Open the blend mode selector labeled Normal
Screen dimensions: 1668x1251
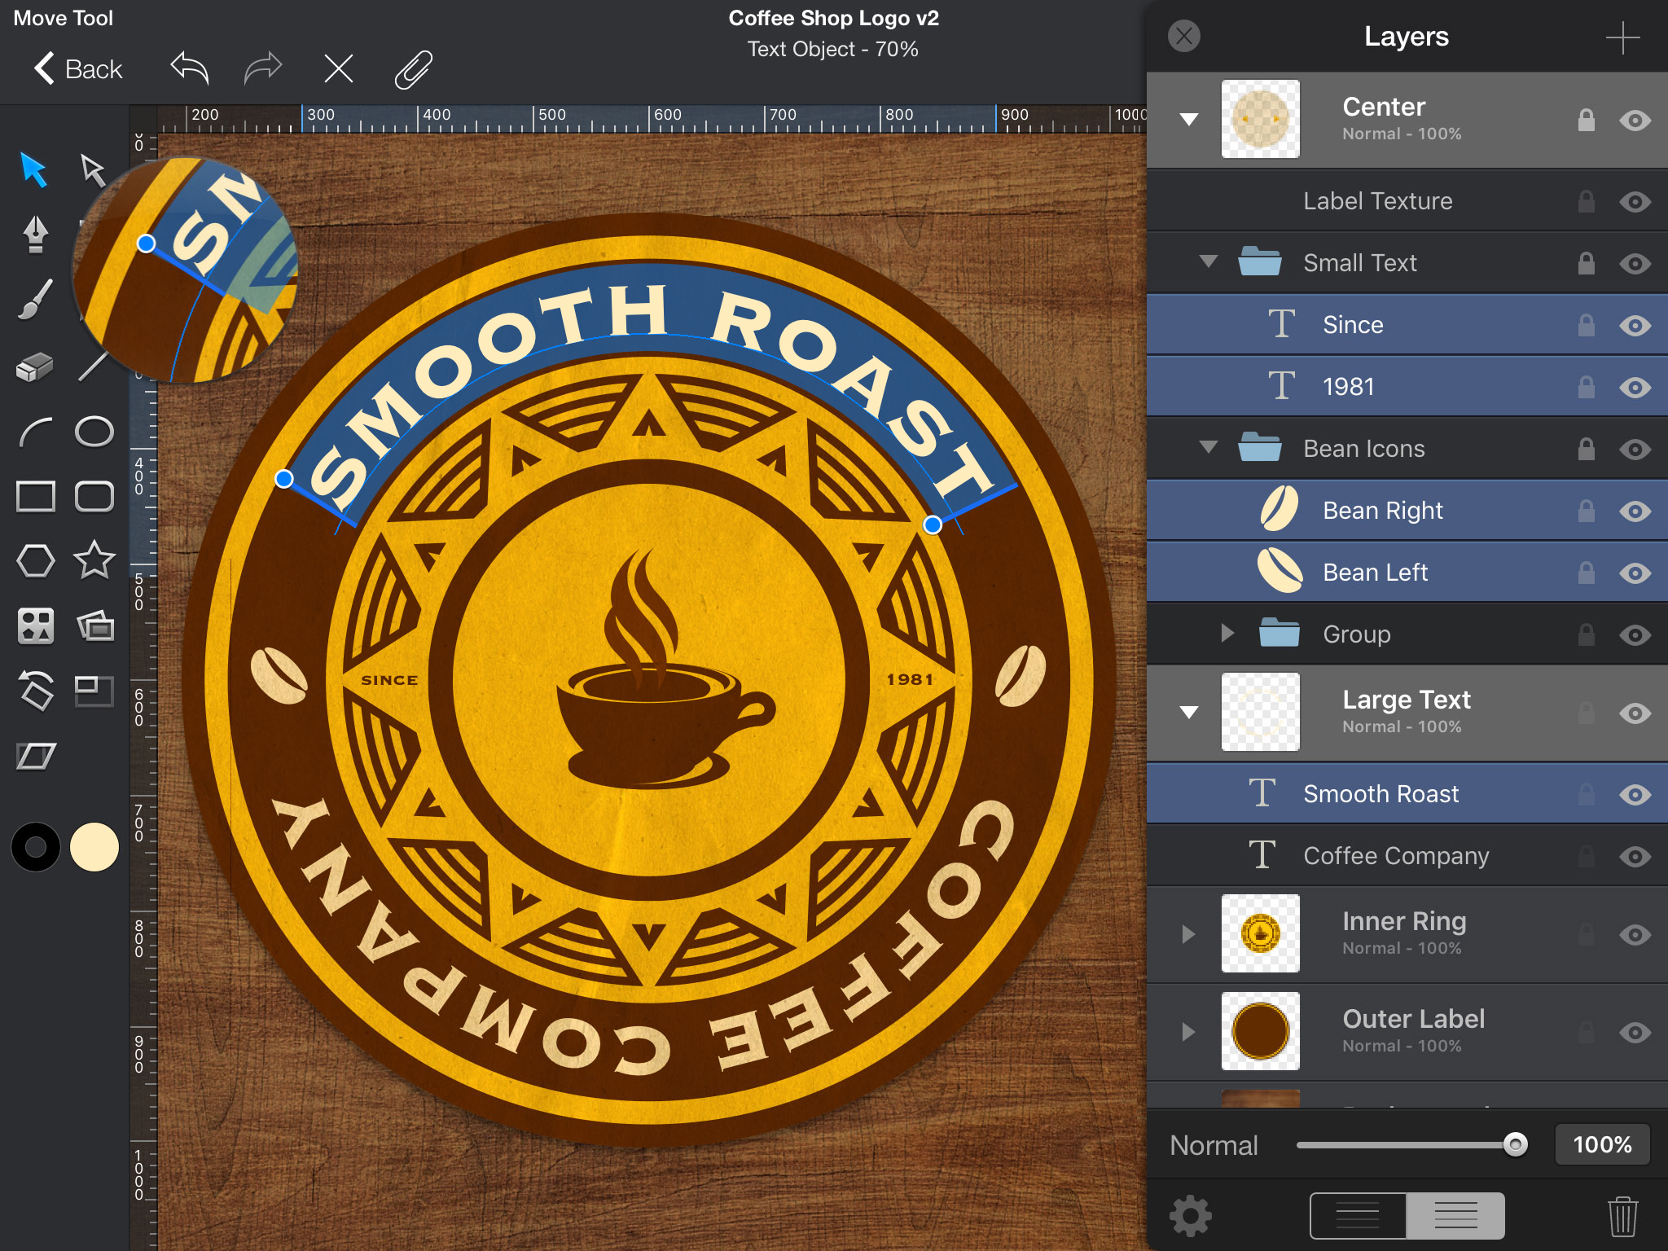click(1214, 1145)
